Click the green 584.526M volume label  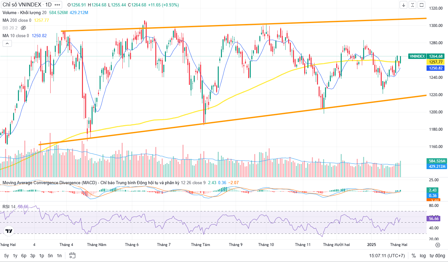click(437, 161)
